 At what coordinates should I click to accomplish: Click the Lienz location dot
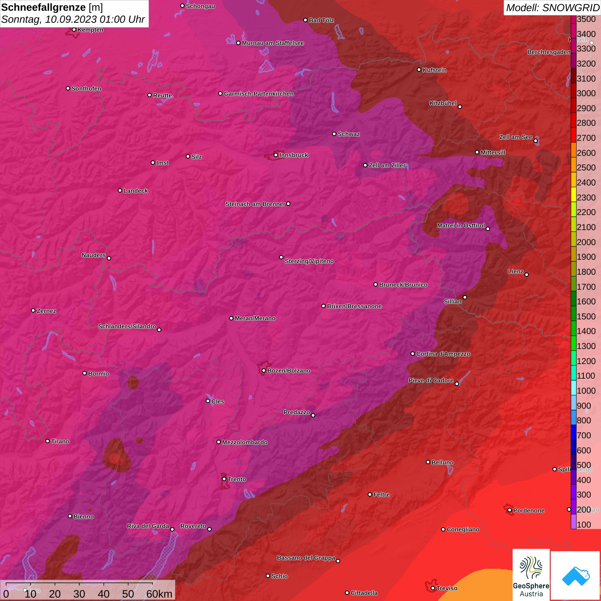coord(526,274)
